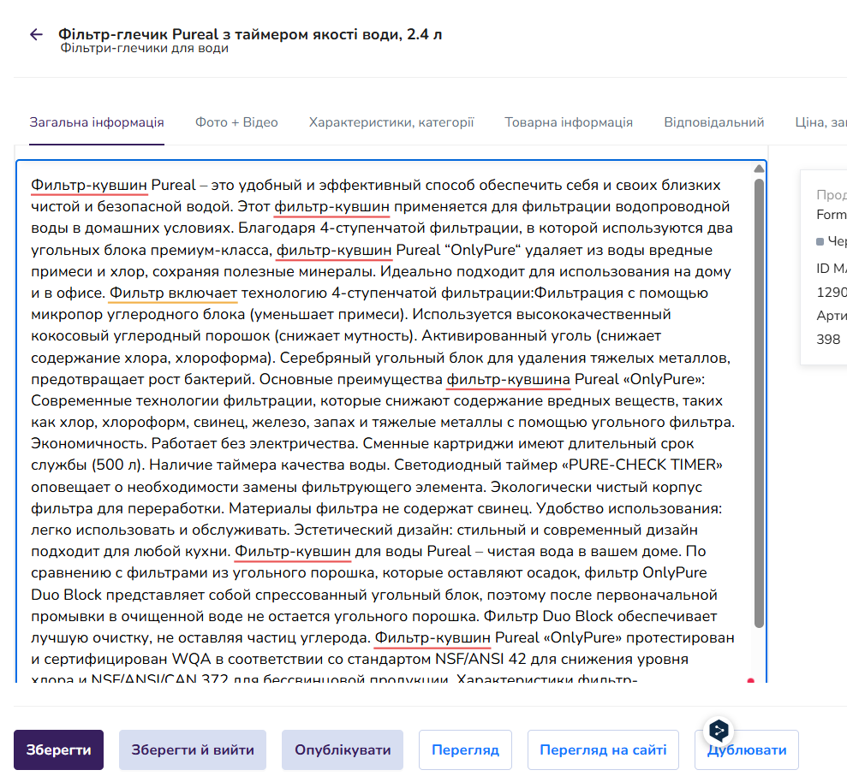847x776 pixels.
Task: Click the underlined word Фильтр-кувшин at text start
Action: click(88, 185)
